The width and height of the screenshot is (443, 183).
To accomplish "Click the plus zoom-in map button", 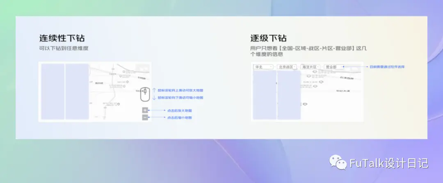I will coord(145,110).
